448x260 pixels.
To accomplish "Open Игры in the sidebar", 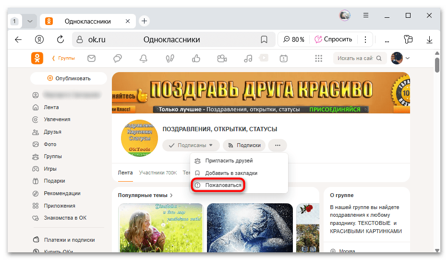I will click(x=44, y=169).
